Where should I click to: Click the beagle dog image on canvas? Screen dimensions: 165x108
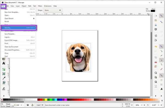pyautogui.click(x=78, y=58)
